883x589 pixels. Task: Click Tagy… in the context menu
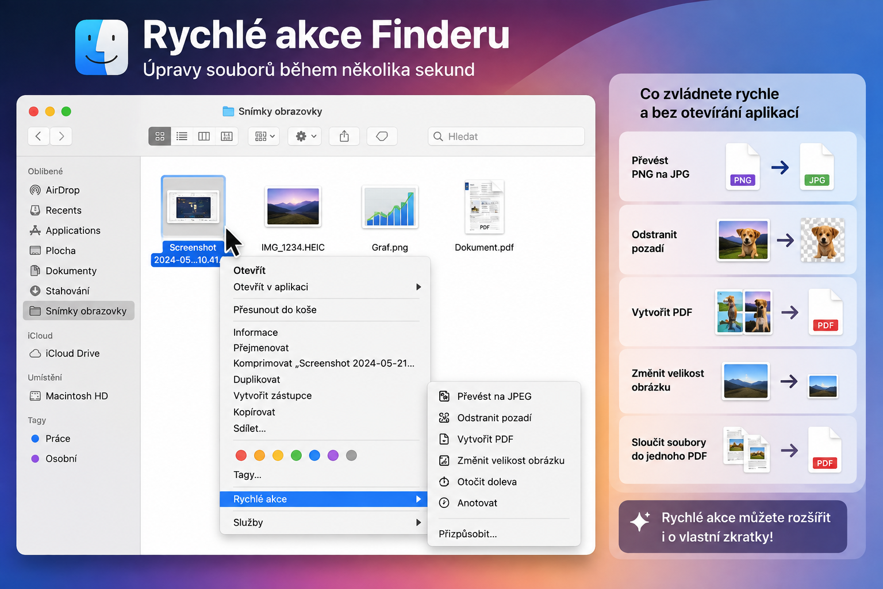point(247,475)
